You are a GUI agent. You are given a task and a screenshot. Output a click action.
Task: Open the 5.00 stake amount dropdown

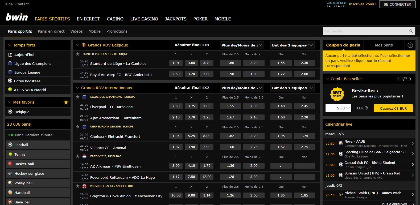(338, 108)
